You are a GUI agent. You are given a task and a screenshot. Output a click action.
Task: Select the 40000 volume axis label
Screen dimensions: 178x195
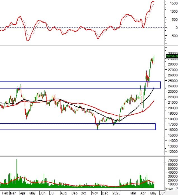173,173
